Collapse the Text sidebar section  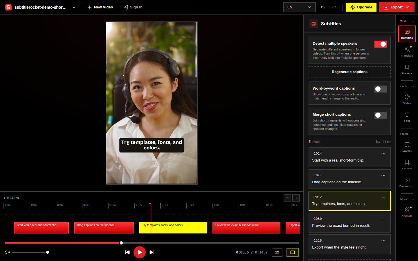coord(407,21)
